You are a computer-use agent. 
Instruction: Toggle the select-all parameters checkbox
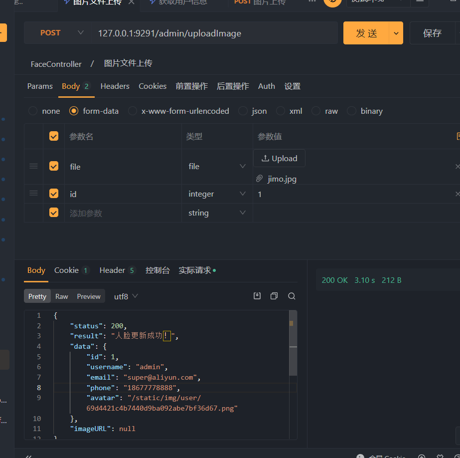pyautogui.click(x=54, y=136)
